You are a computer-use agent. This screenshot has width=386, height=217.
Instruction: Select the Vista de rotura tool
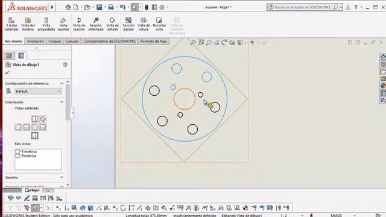click(144, 24)
